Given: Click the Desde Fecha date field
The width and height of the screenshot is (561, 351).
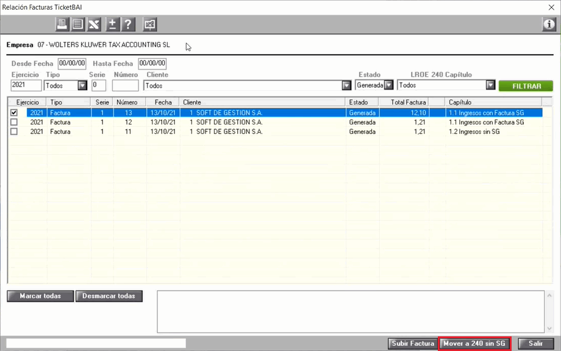Looking at the screenshot, I should coord(72,63).
